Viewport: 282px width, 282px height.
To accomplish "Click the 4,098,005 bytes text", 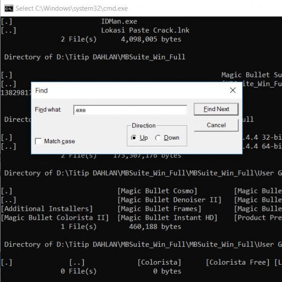I will pyautogui.click(x=151, y=39).
